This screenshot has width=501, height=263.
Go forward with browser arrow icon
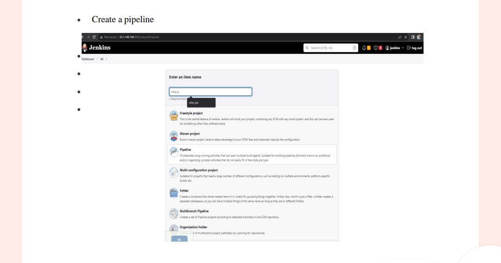tap(88, 37)
